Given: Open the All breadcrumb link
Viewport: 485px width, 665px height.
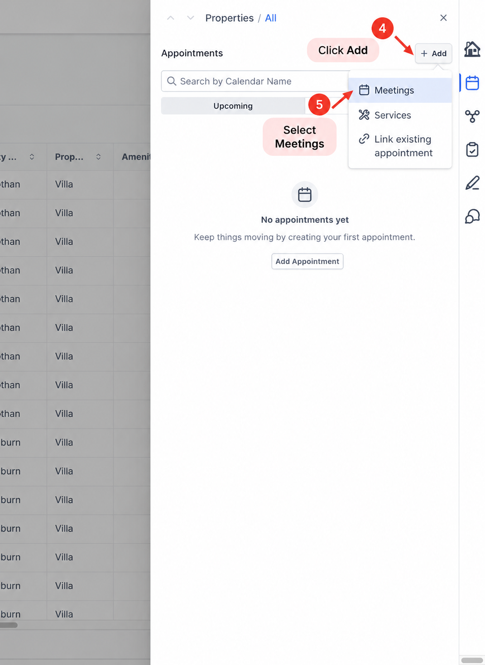Looking at the screenshot, I should pyautogui.click(x=271, y=18).
